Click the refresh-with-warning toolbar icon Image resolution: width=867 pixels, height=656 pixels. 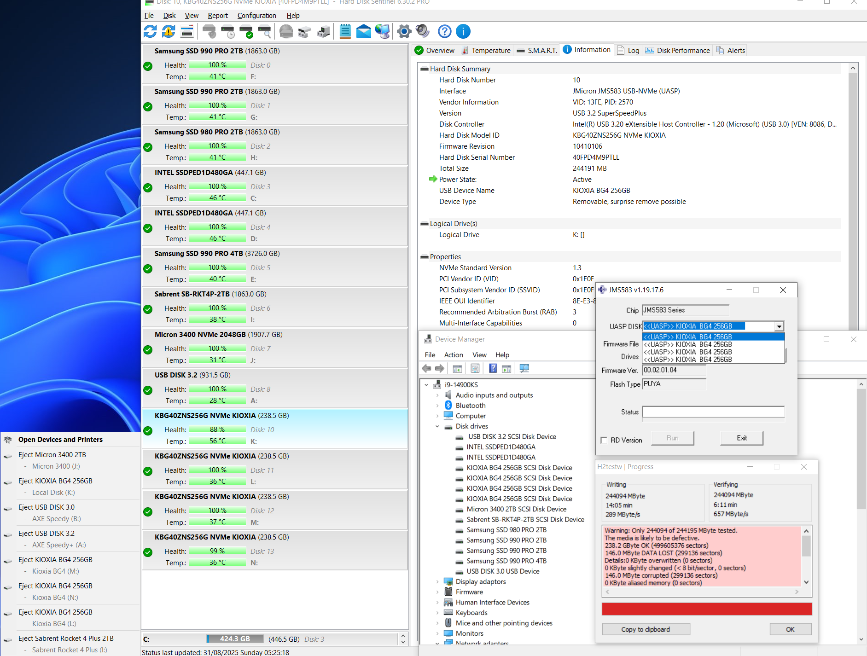pos(169,31)
